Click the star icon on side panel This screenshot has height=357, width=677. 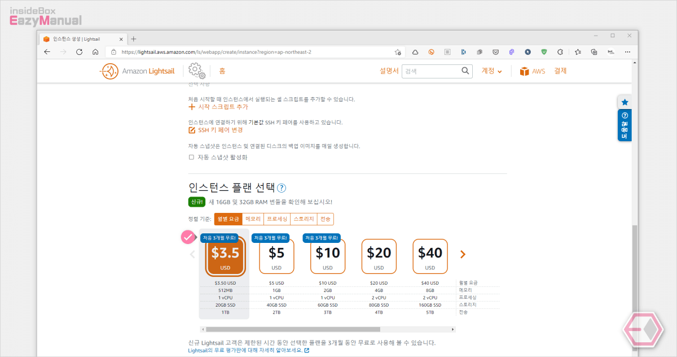coord(625,102)
